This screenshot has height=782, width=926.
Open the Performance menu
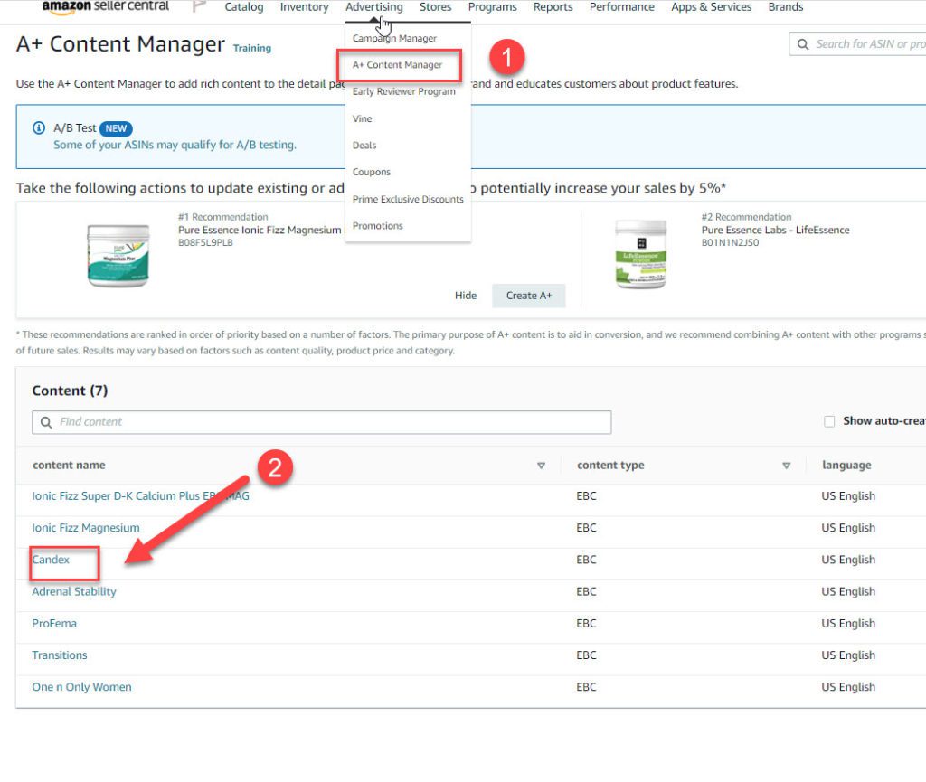point(622,7)
